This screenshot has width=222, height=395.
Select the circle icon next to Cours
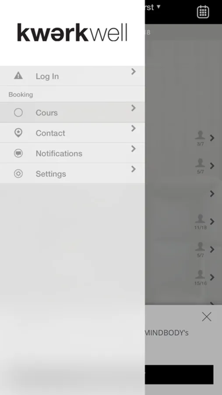[18, 112]
